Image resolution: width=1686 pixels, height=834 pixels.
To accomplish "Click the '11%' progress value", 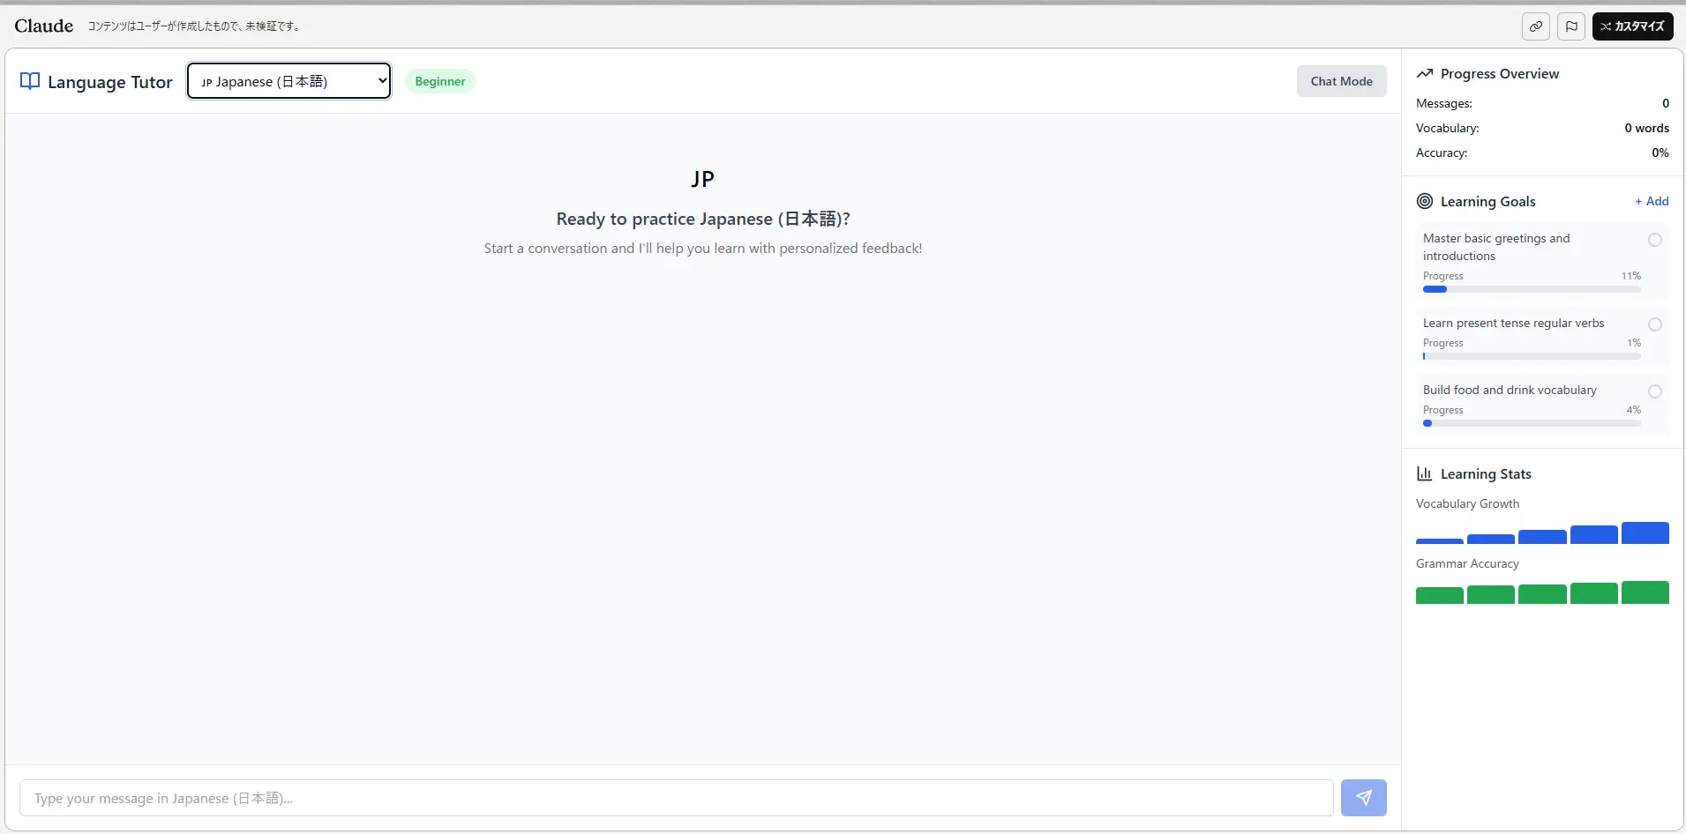I will (x=1630, y=276).
